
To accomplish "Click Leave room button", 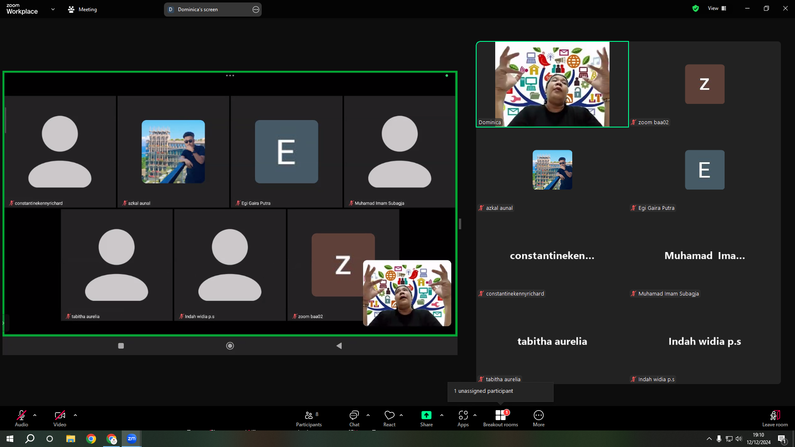I will click(x=775, y=418).
